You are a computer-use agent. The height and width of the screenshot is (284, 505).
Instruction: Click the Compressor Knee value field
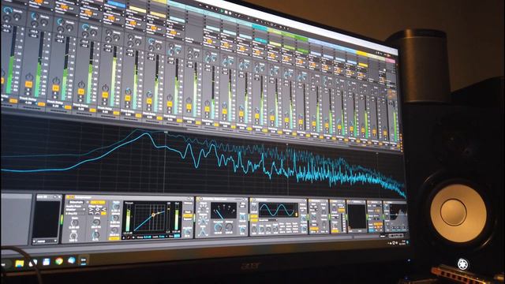(148, 237)
